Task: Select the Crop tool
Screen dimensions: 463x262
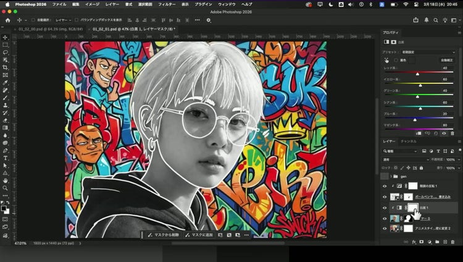Action: [6, 67]
